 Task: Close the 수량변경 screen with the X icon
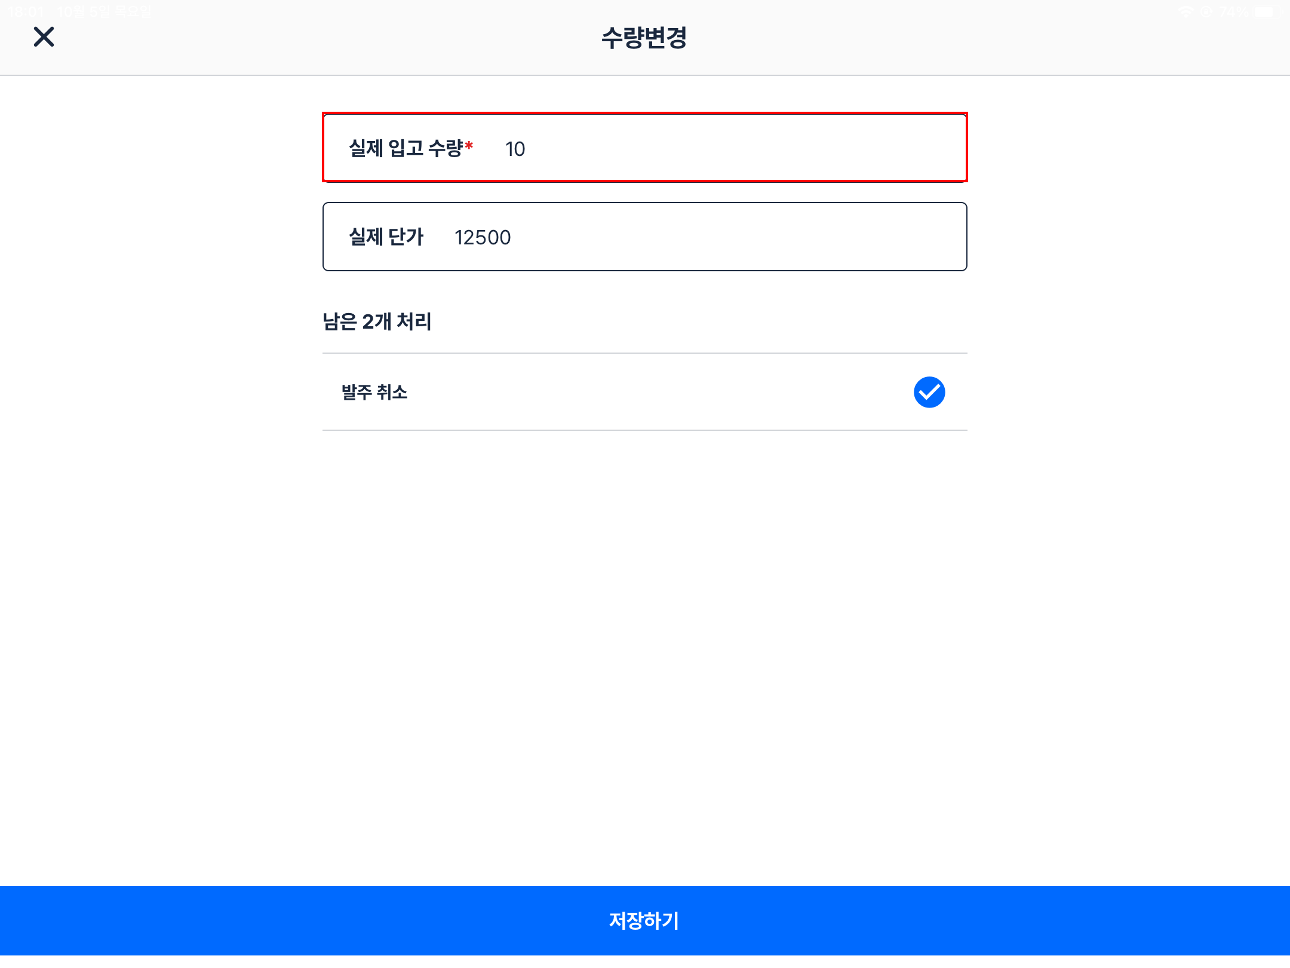[x=44, y=37]
